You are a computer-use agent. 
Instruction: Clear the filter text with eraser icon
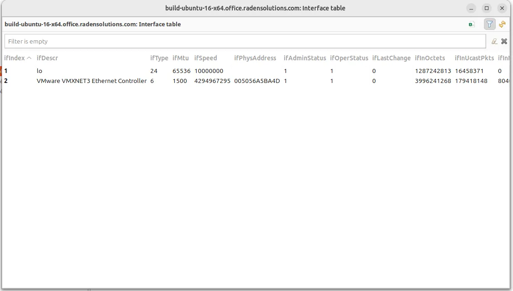tap(494, 41)
